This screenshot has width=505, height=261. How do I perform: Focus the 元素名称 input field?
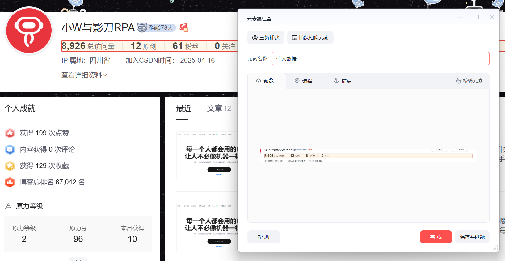point(381,58)
